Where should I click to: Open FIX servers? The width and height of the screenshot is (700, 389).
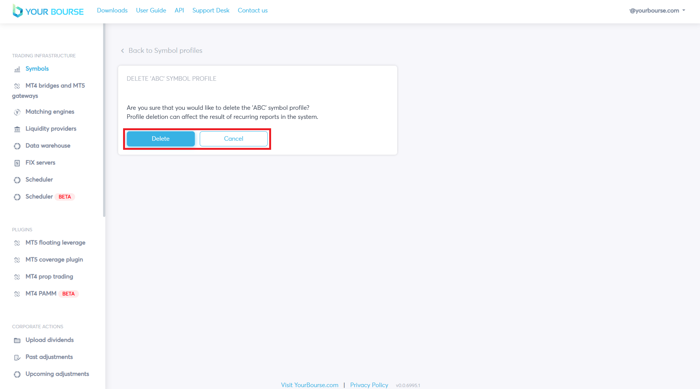pos(40,163)
